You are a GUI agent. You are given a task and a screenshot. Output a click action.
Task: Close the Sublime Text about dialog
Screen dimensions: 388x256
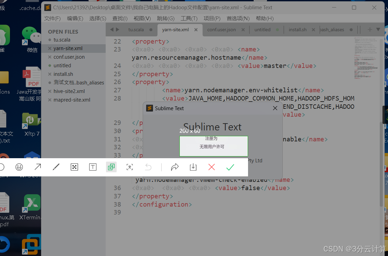[275, 108]
